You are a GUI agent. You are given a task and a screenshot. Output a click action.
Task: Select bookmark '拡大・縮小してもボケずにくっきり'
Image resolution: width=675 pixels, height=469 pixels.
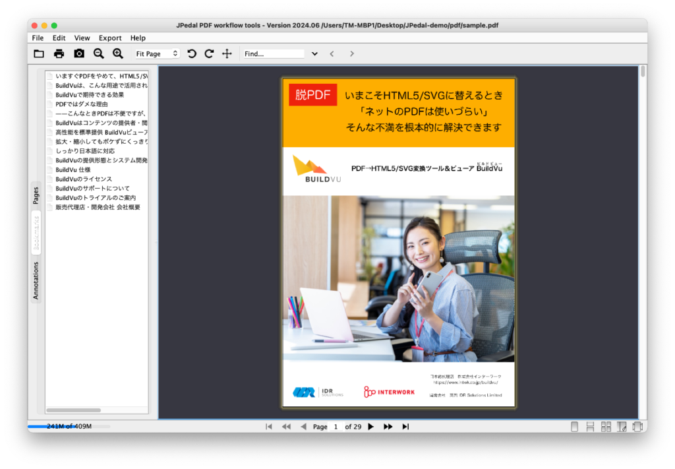click(x=98, y=142)
